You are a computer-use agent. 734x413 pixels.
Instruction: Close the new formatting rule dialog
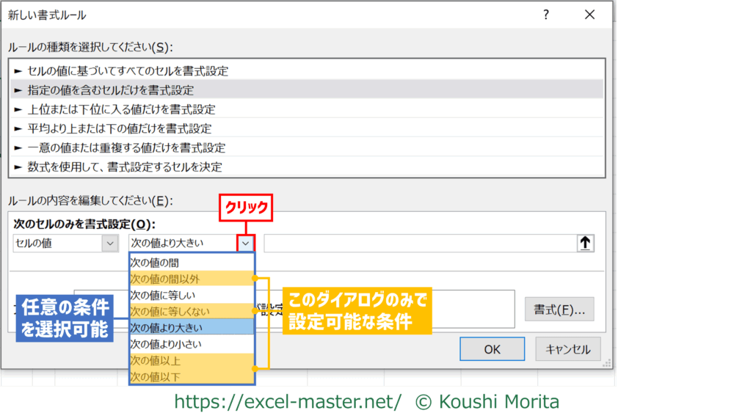point(589,15)
